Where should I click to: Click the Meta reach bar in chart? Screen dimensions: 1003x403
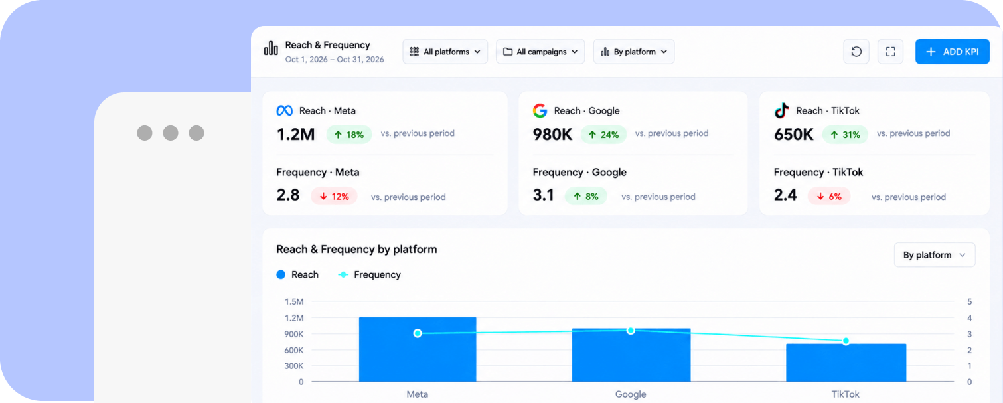418,349
